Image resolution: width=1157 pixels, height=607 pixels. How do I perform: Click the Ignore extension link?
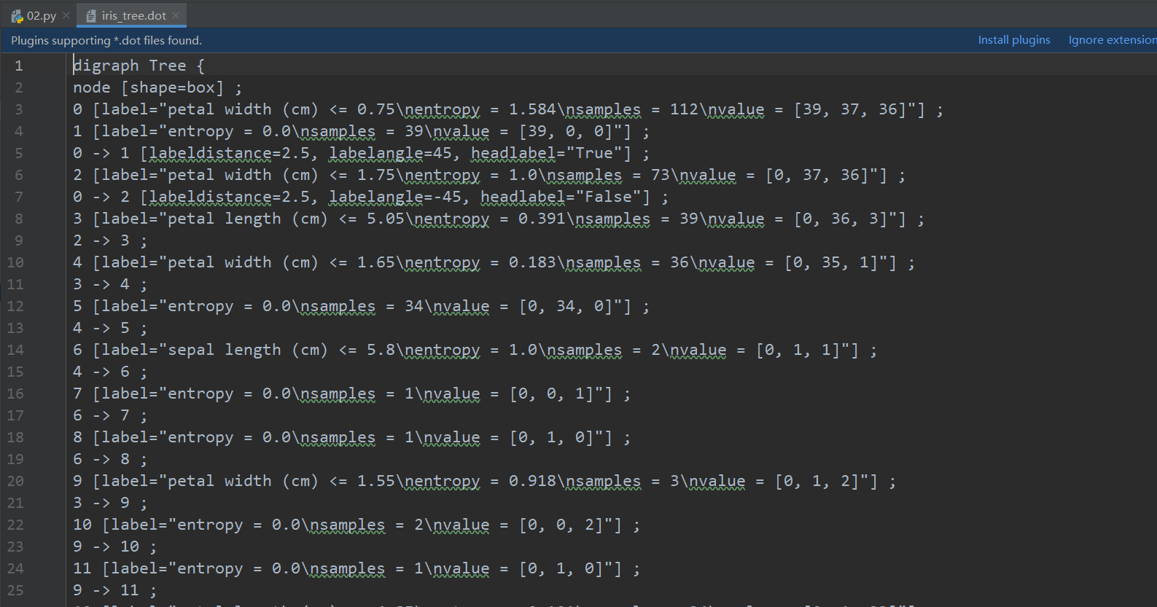[1113, 40]
